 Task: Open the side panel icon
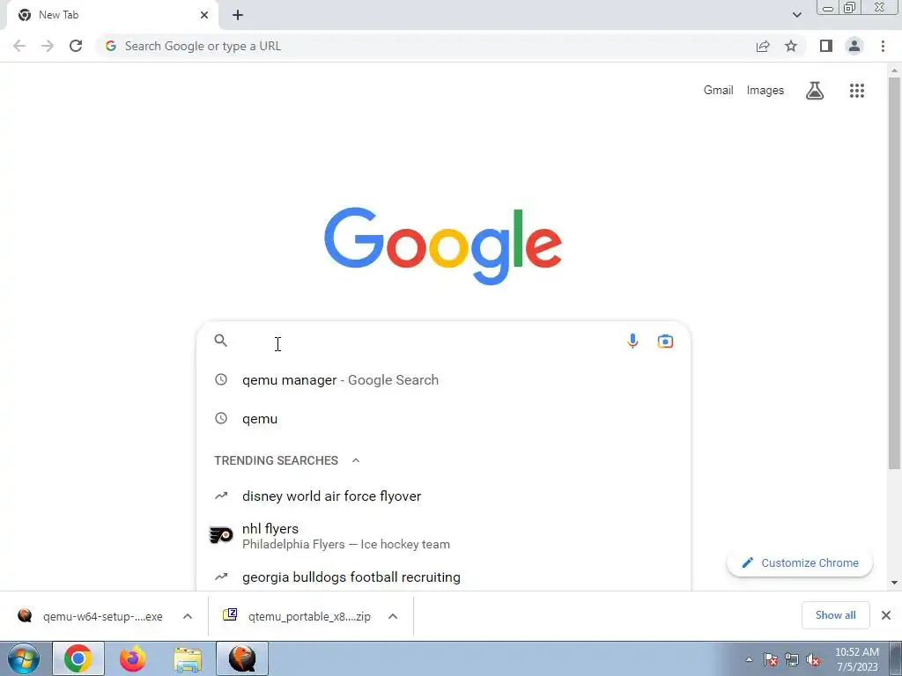click(x=825, y=46)
